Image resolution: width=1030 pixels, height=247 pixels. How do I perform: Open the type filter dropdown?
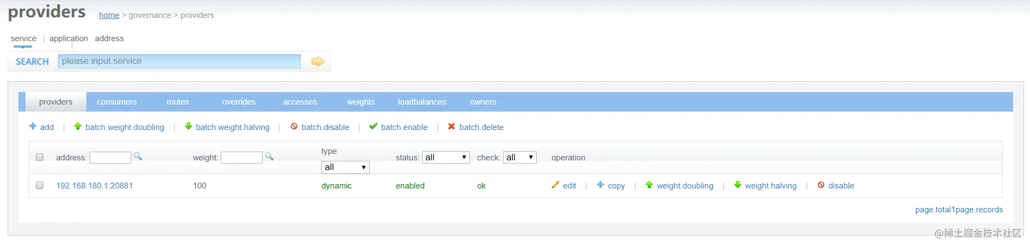[345, 167]
